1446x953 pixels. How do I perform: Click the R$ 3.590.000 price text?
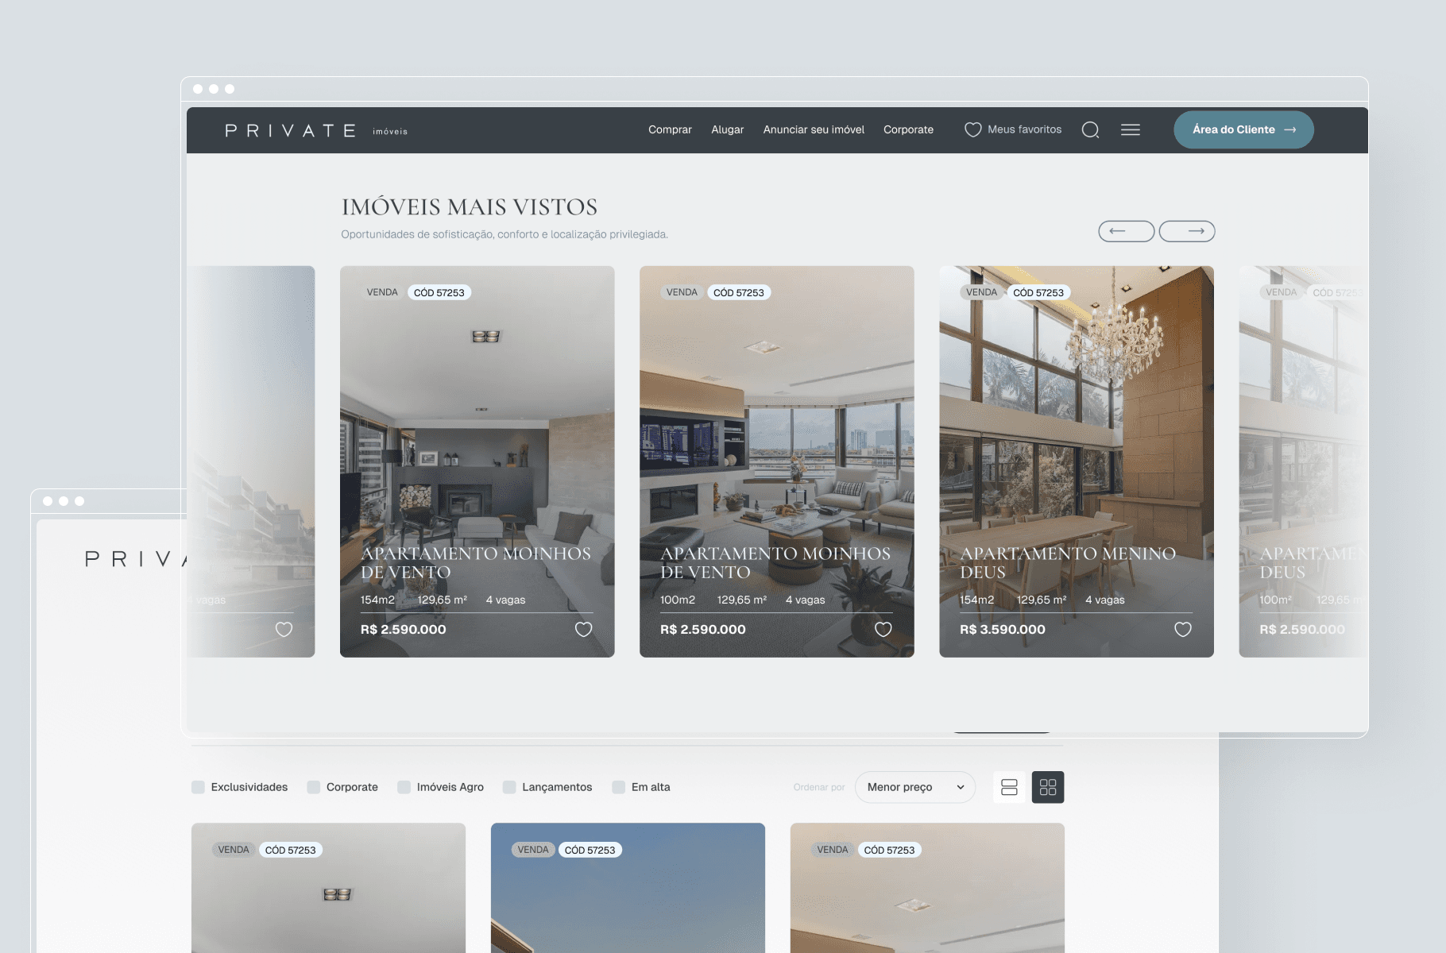pos(1002,629)
